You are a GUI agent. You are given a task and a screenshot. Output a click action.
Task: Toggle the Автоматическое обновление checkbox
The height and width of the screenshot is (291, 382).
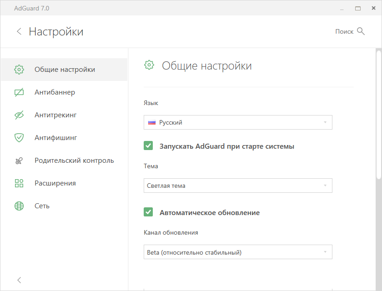(x=148, y=212)
